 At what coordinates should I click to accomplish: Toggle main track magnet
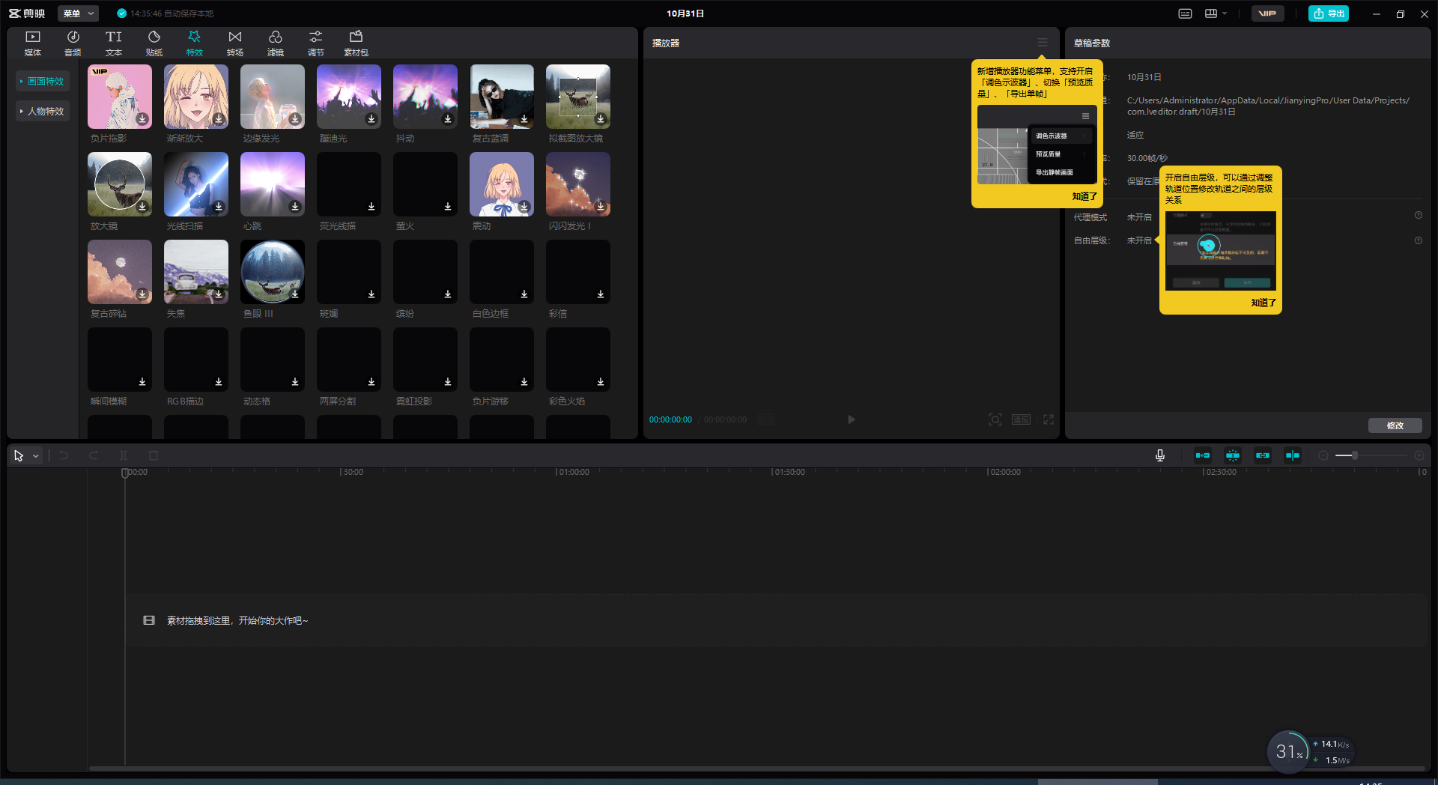click(1203, 455)
